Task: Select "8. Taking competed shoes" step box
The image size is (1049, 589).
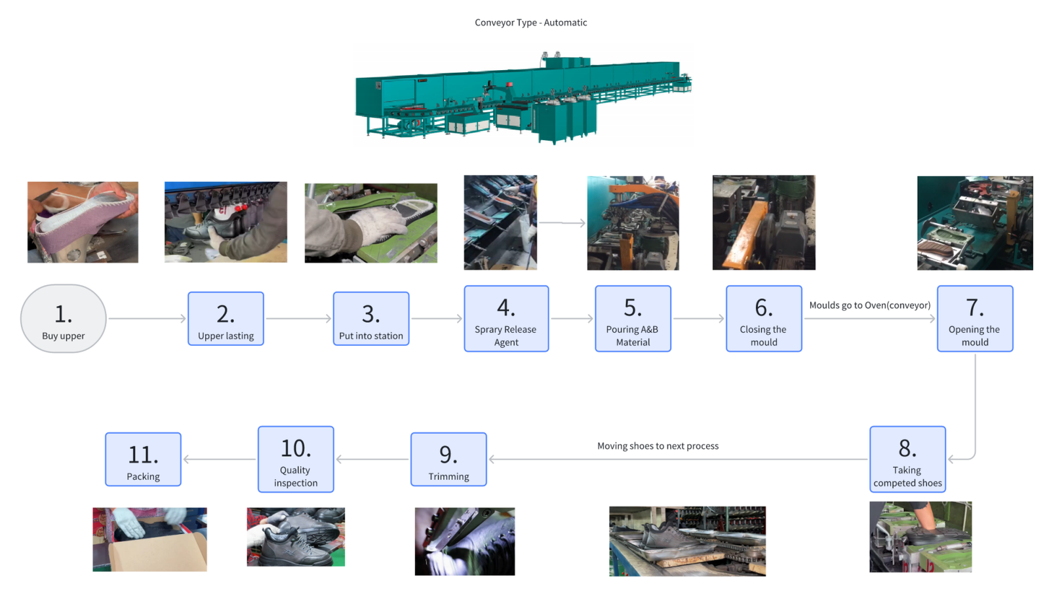Action: click(907, 459)
